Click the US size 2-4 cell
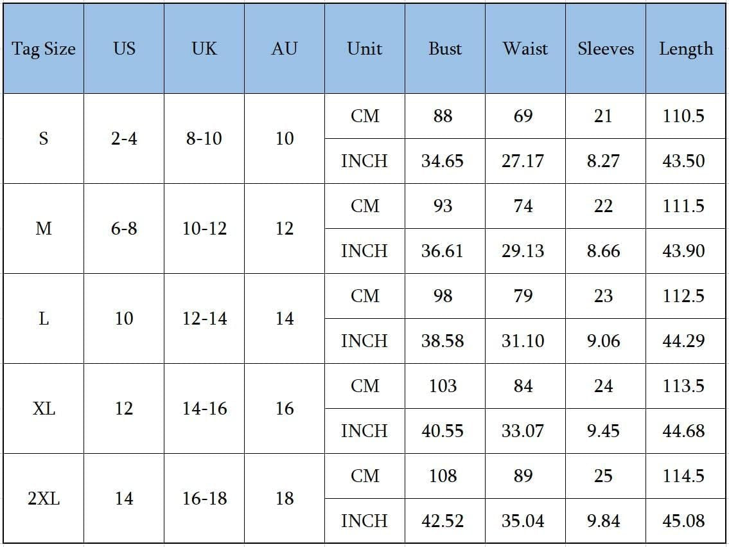 coord(124,138)
